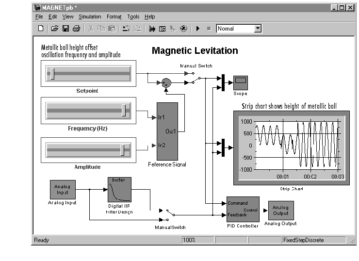Open the Tools menu
This screenshot has width=359, height=261.
pyautogui.click(x=133, y=16)
